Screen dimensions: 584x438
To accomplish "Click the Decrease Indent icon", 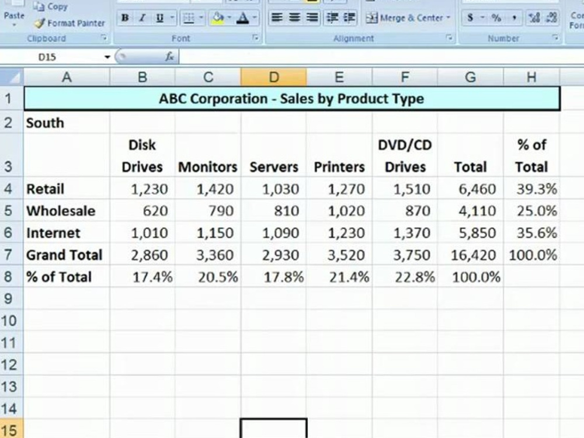I will coord(332,18).
